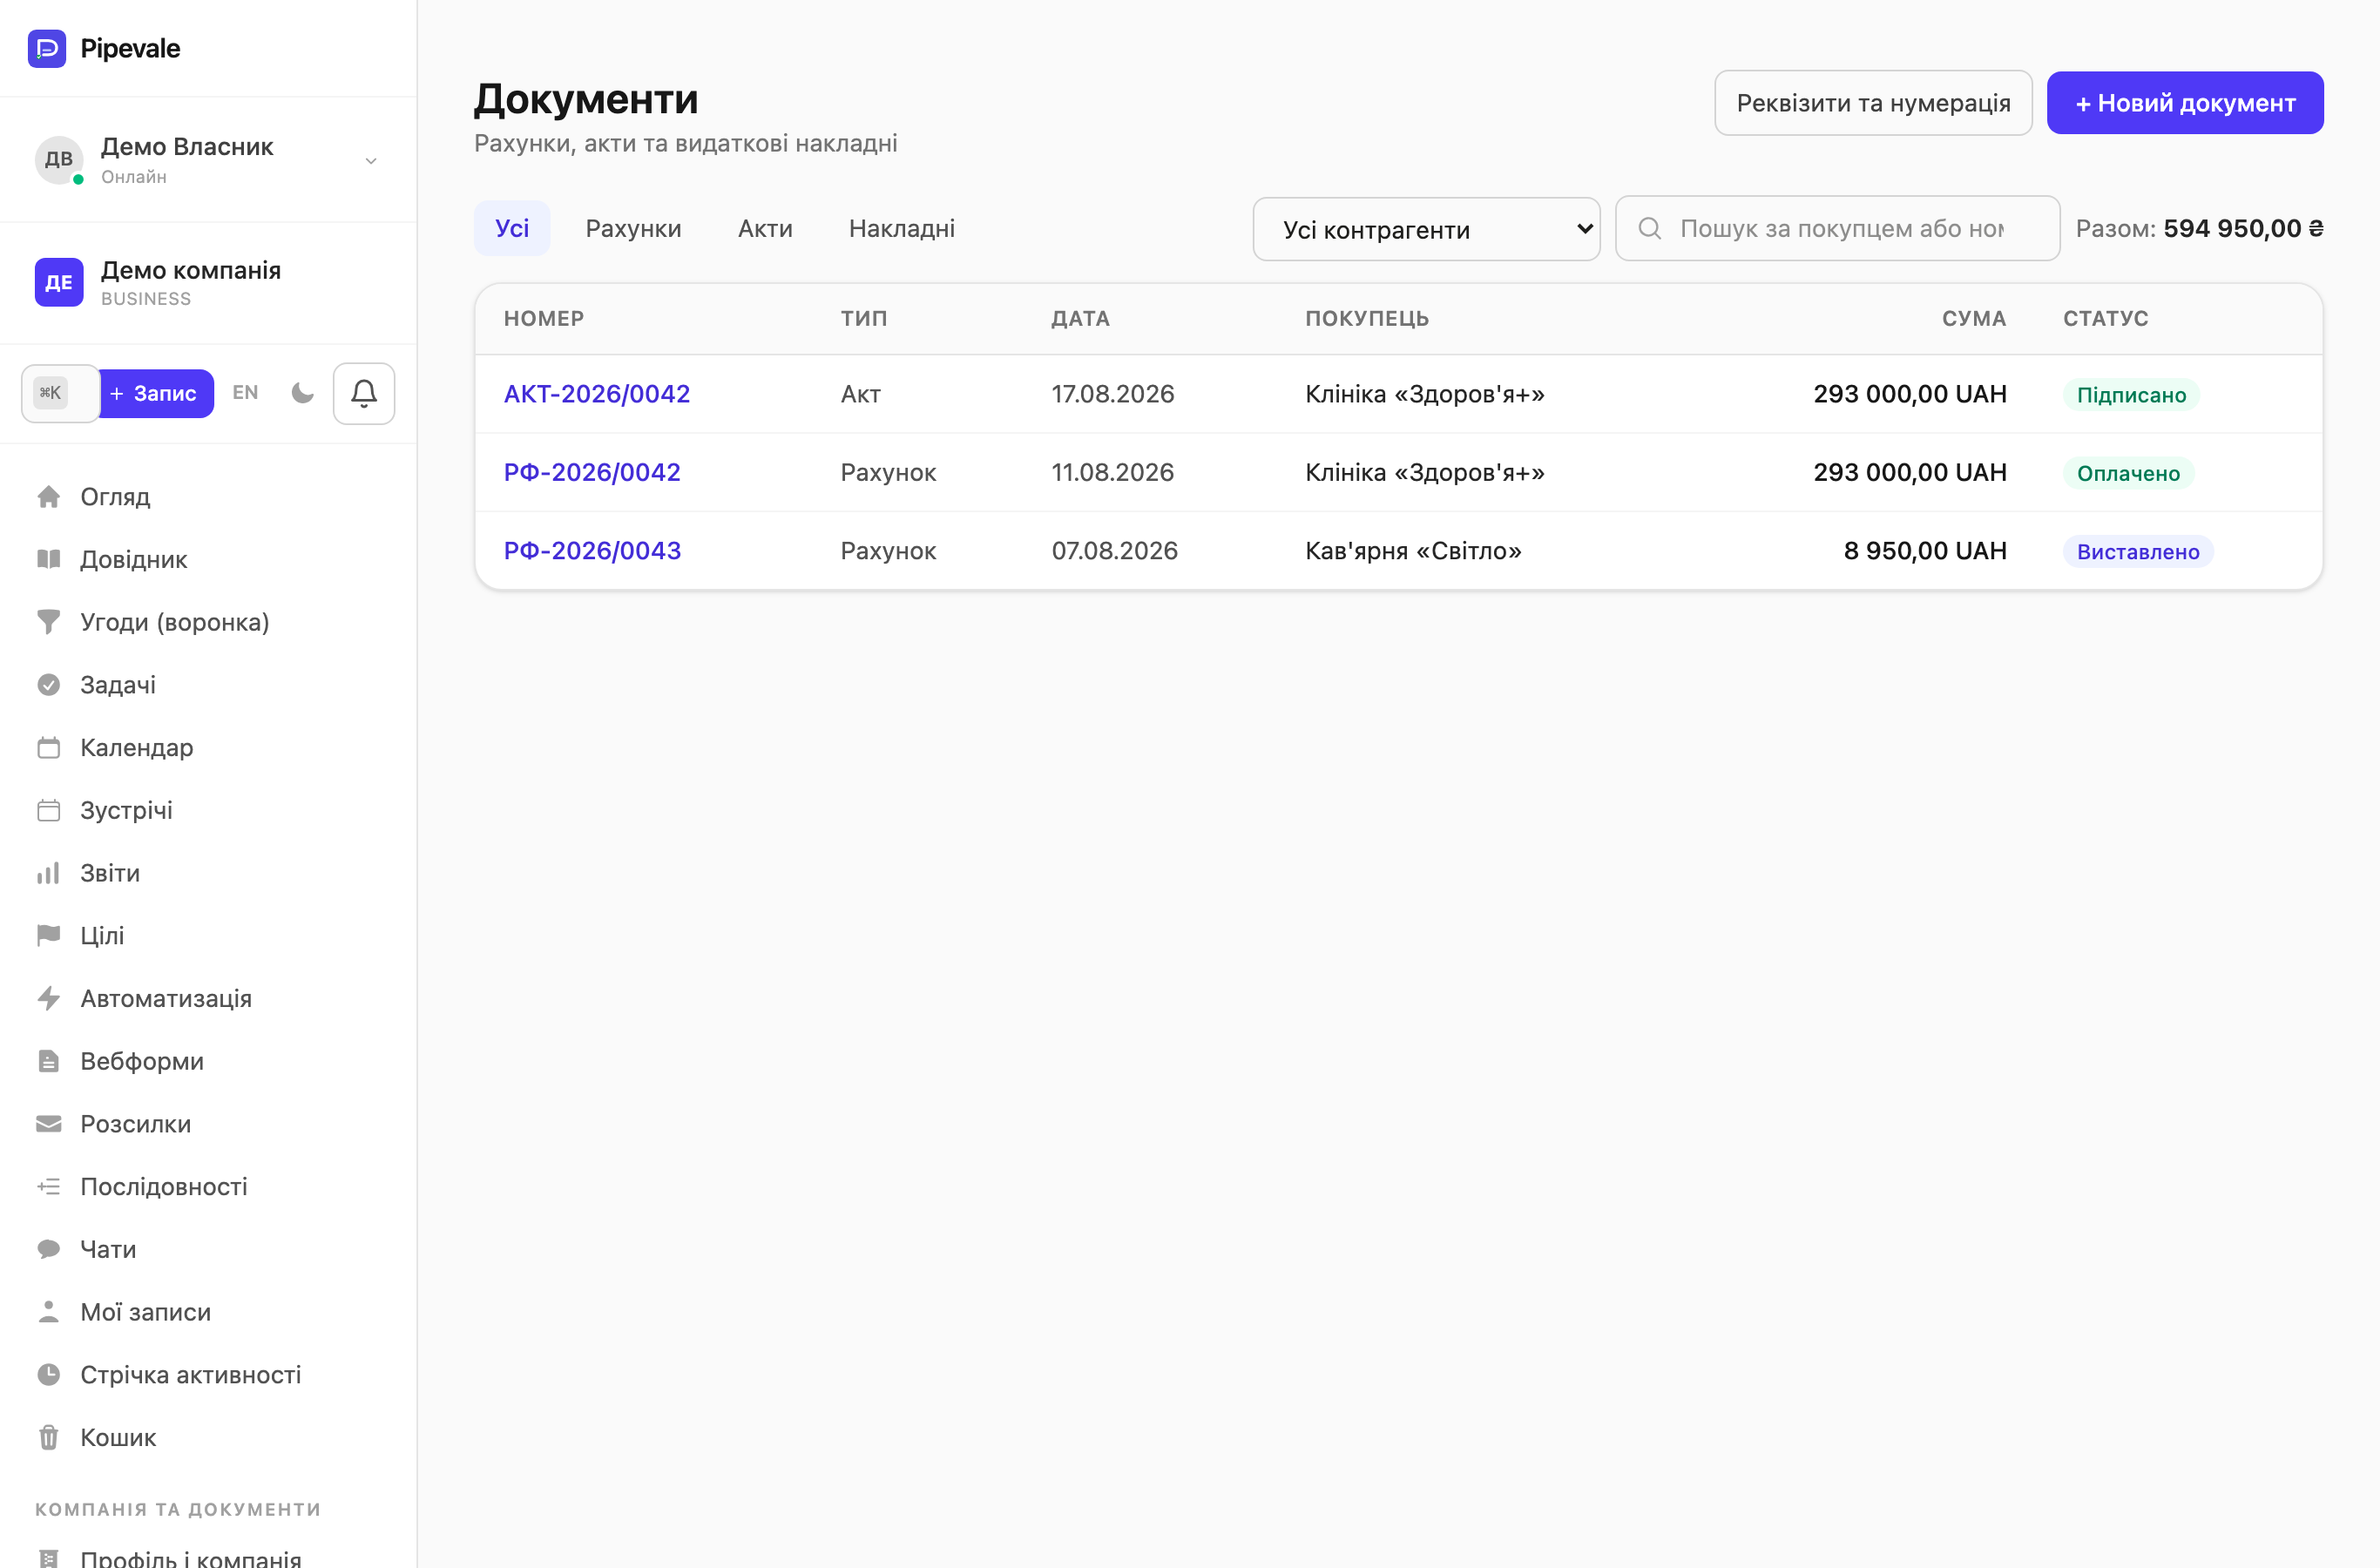The height and width of the screenshot is (1568, 2380).
Task: Expand the Демо Власник user menu chevron
Action: [371, 161]
